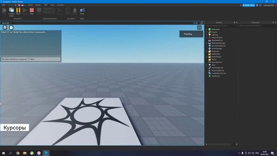
Task: Select StarterPack in Explorer
Action: point(216,54)
